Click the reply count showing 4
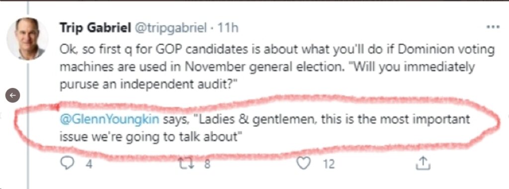This screenshot has height=189, width=509. pyautogui.click(x=88, y=164)
